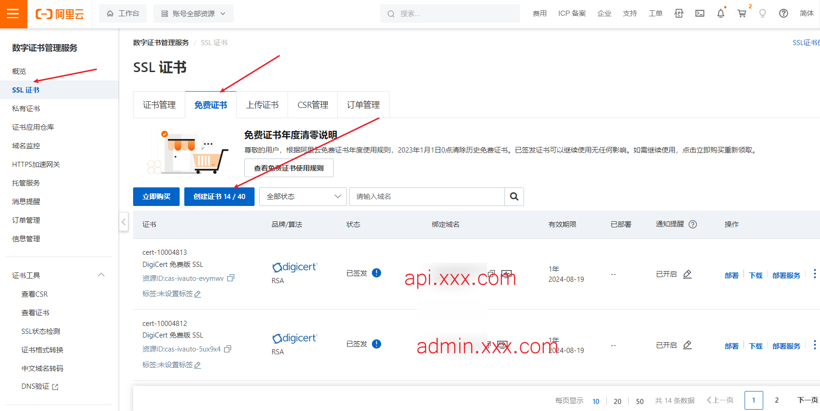Click 下载 for cert-10004812
Screen dimensions: 820x411
point(756,346)
